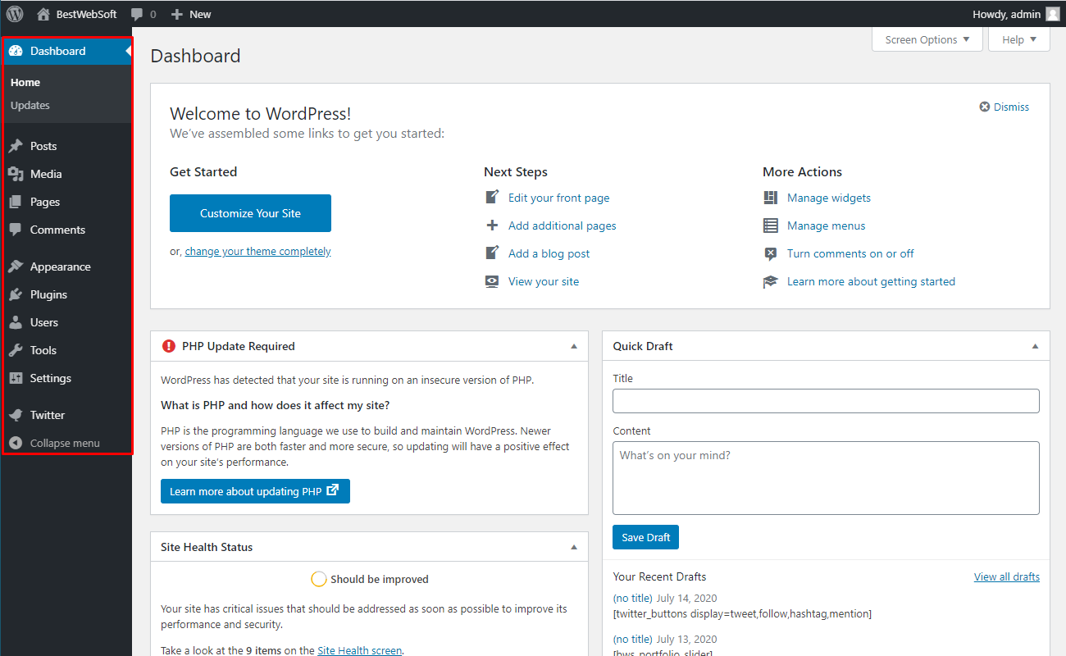Image resolution: width=1066 pixels, height=656 pixels.
Task: Click the Save Draft button
Action: [x=645, y=537]
